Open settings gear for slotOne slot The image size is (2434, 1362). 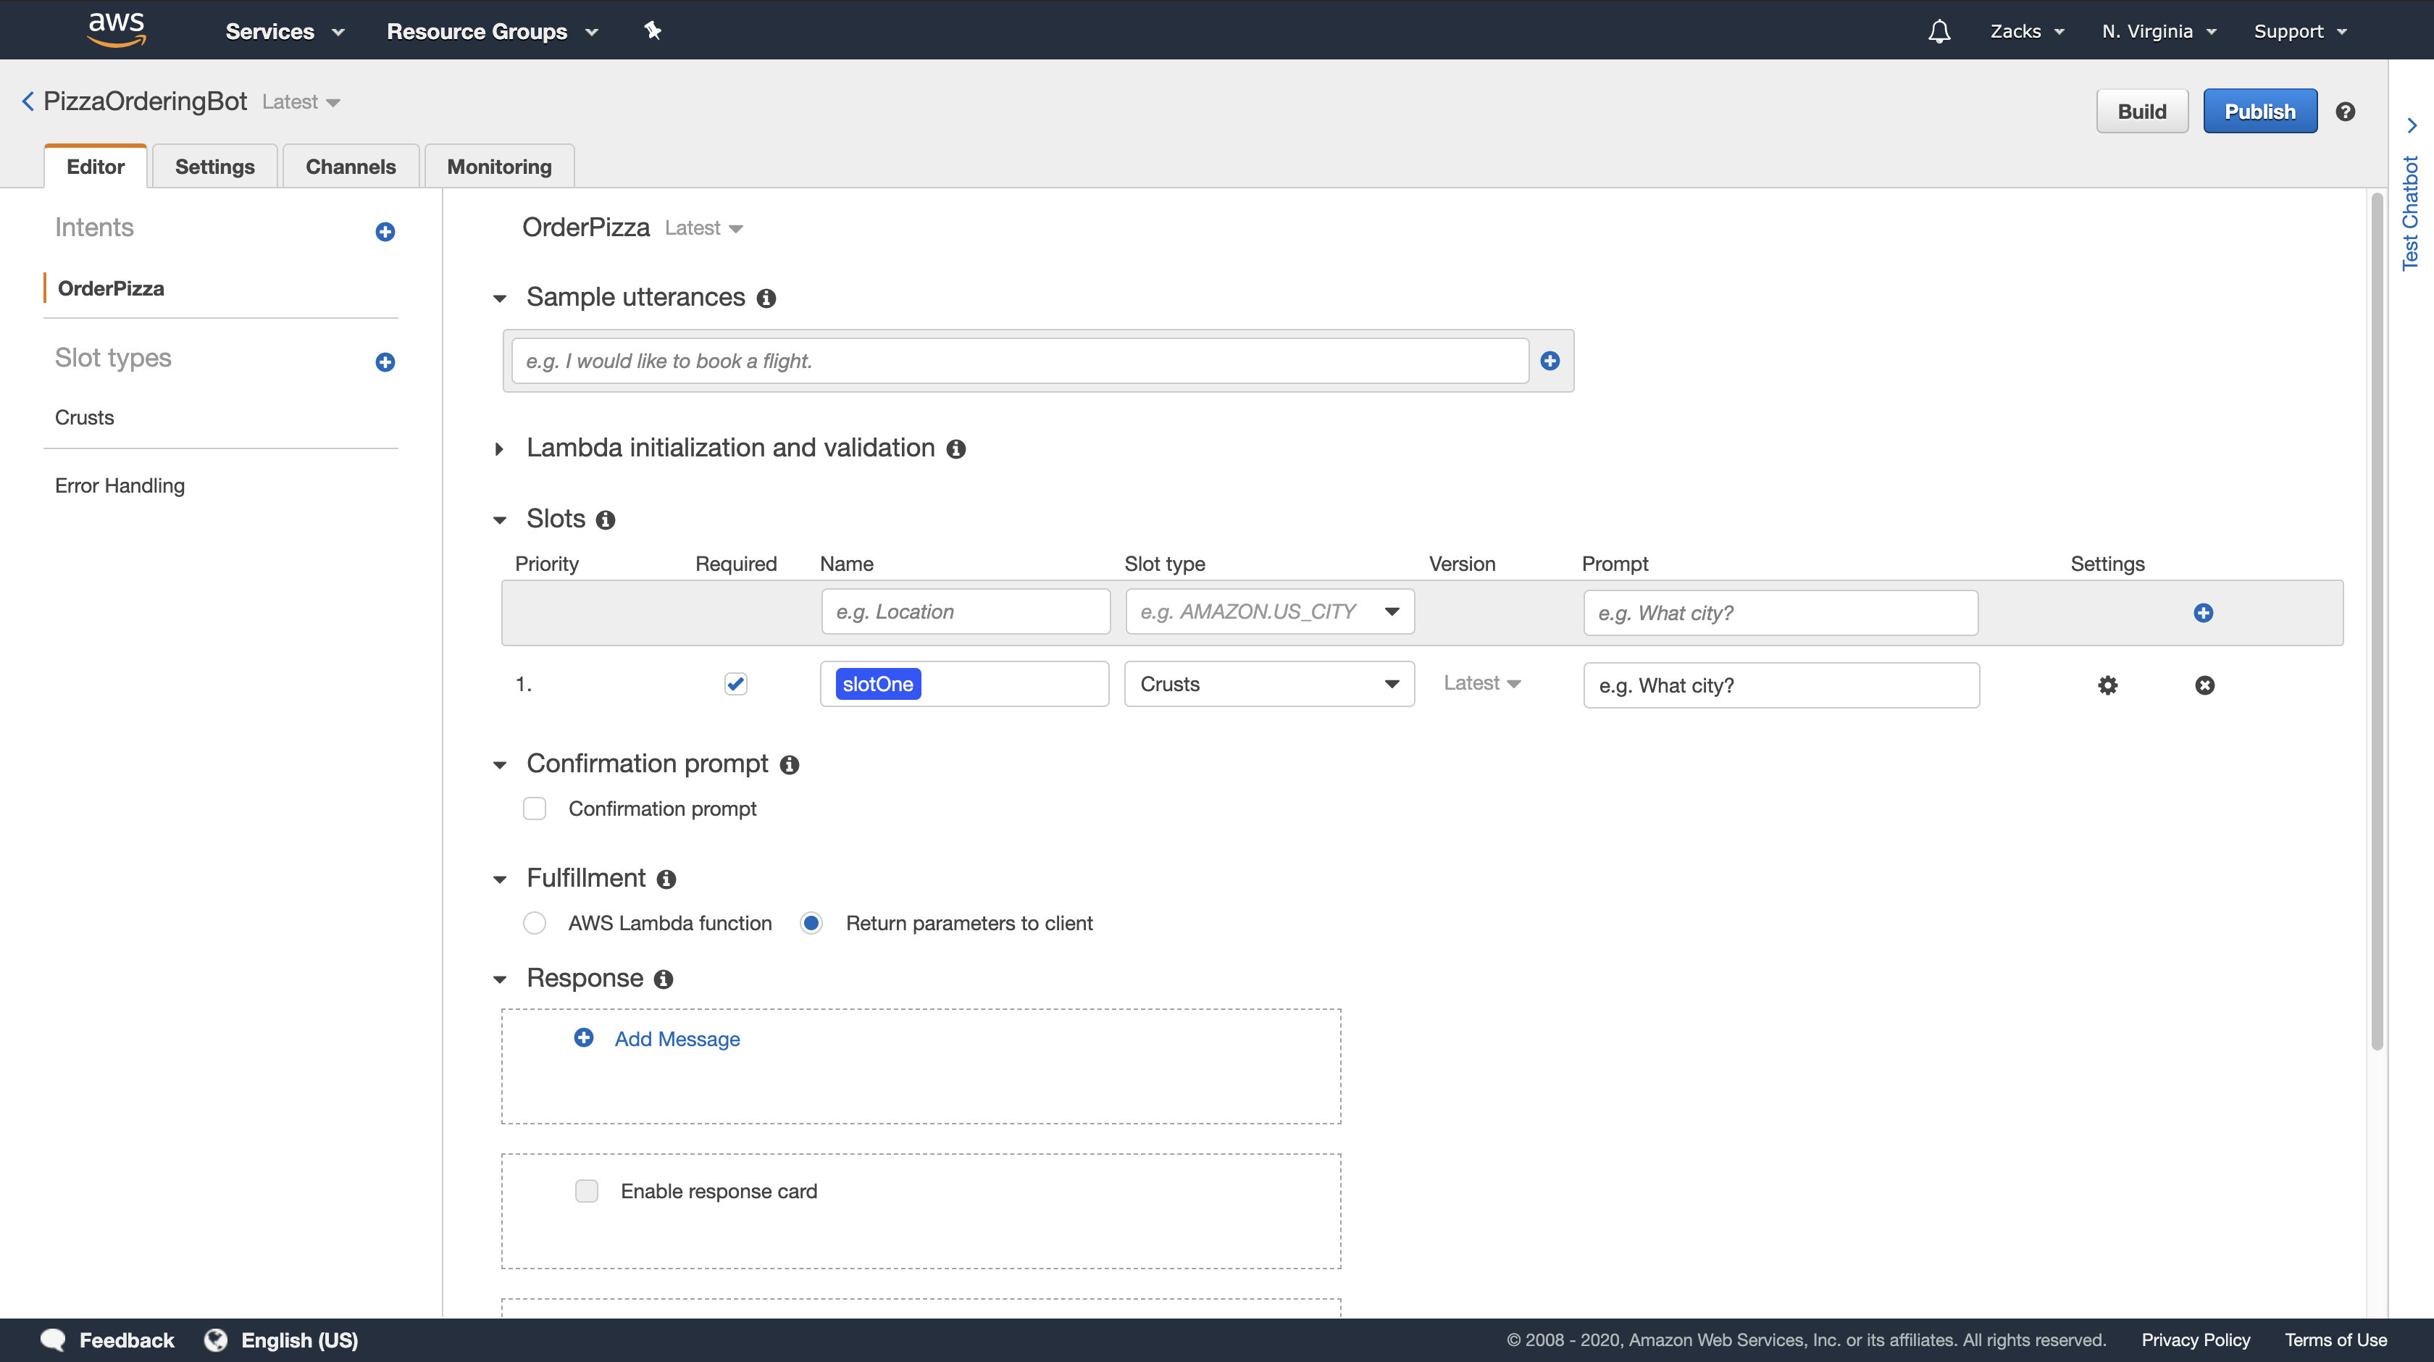[2107, 685]
